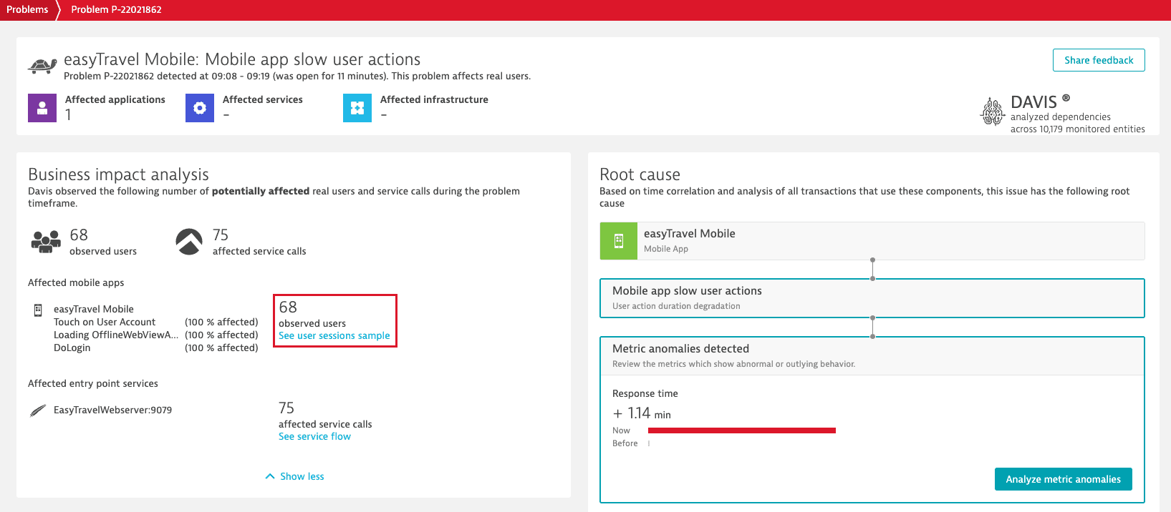Click the DoLogin user action
This screenshot has width=1171, height=512.
click(72, 348)
